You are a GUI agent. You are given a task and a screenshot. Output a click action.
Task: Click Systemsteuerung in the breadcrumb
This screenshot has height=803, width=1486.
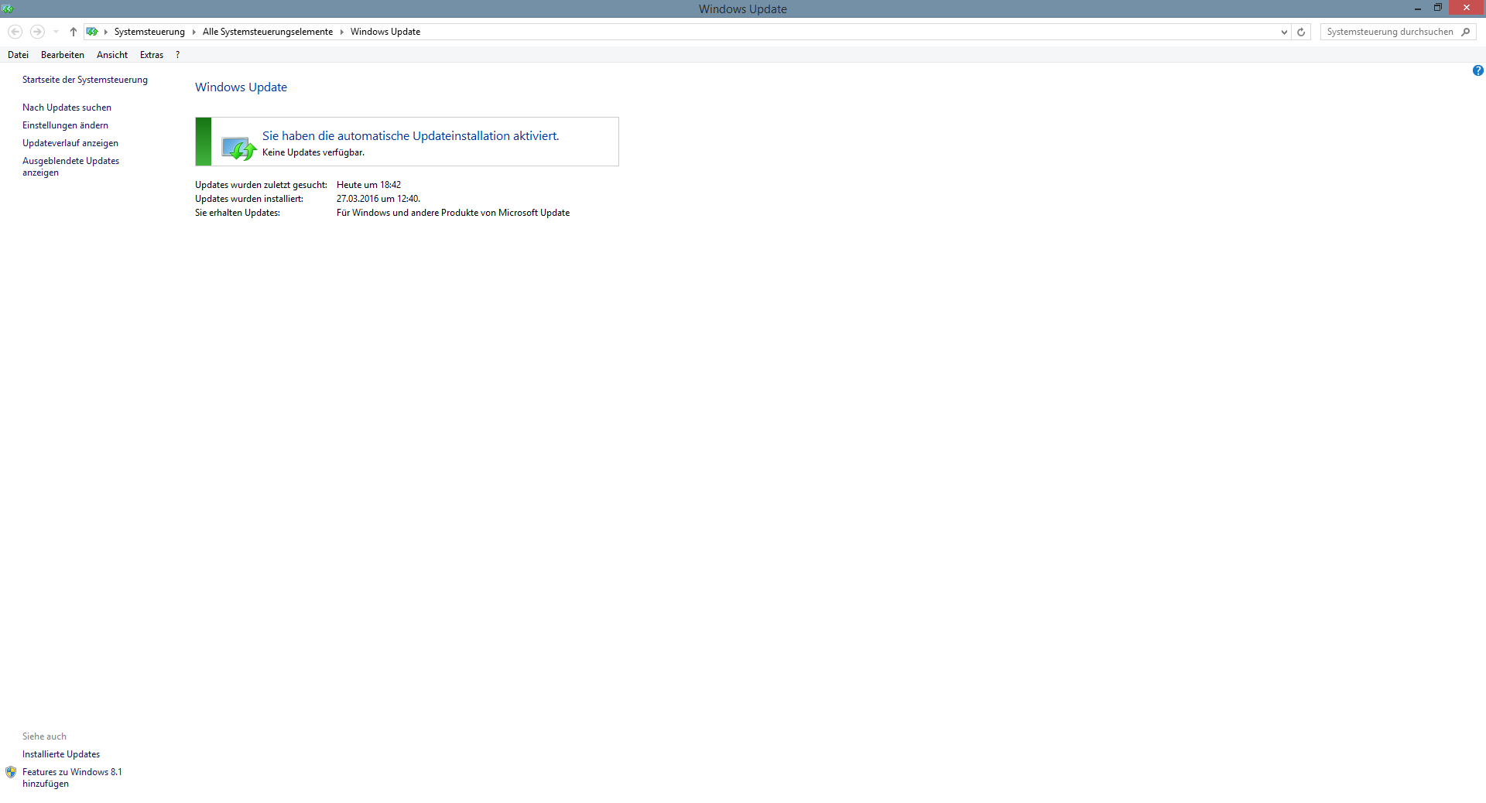click(x=149, y=32)
